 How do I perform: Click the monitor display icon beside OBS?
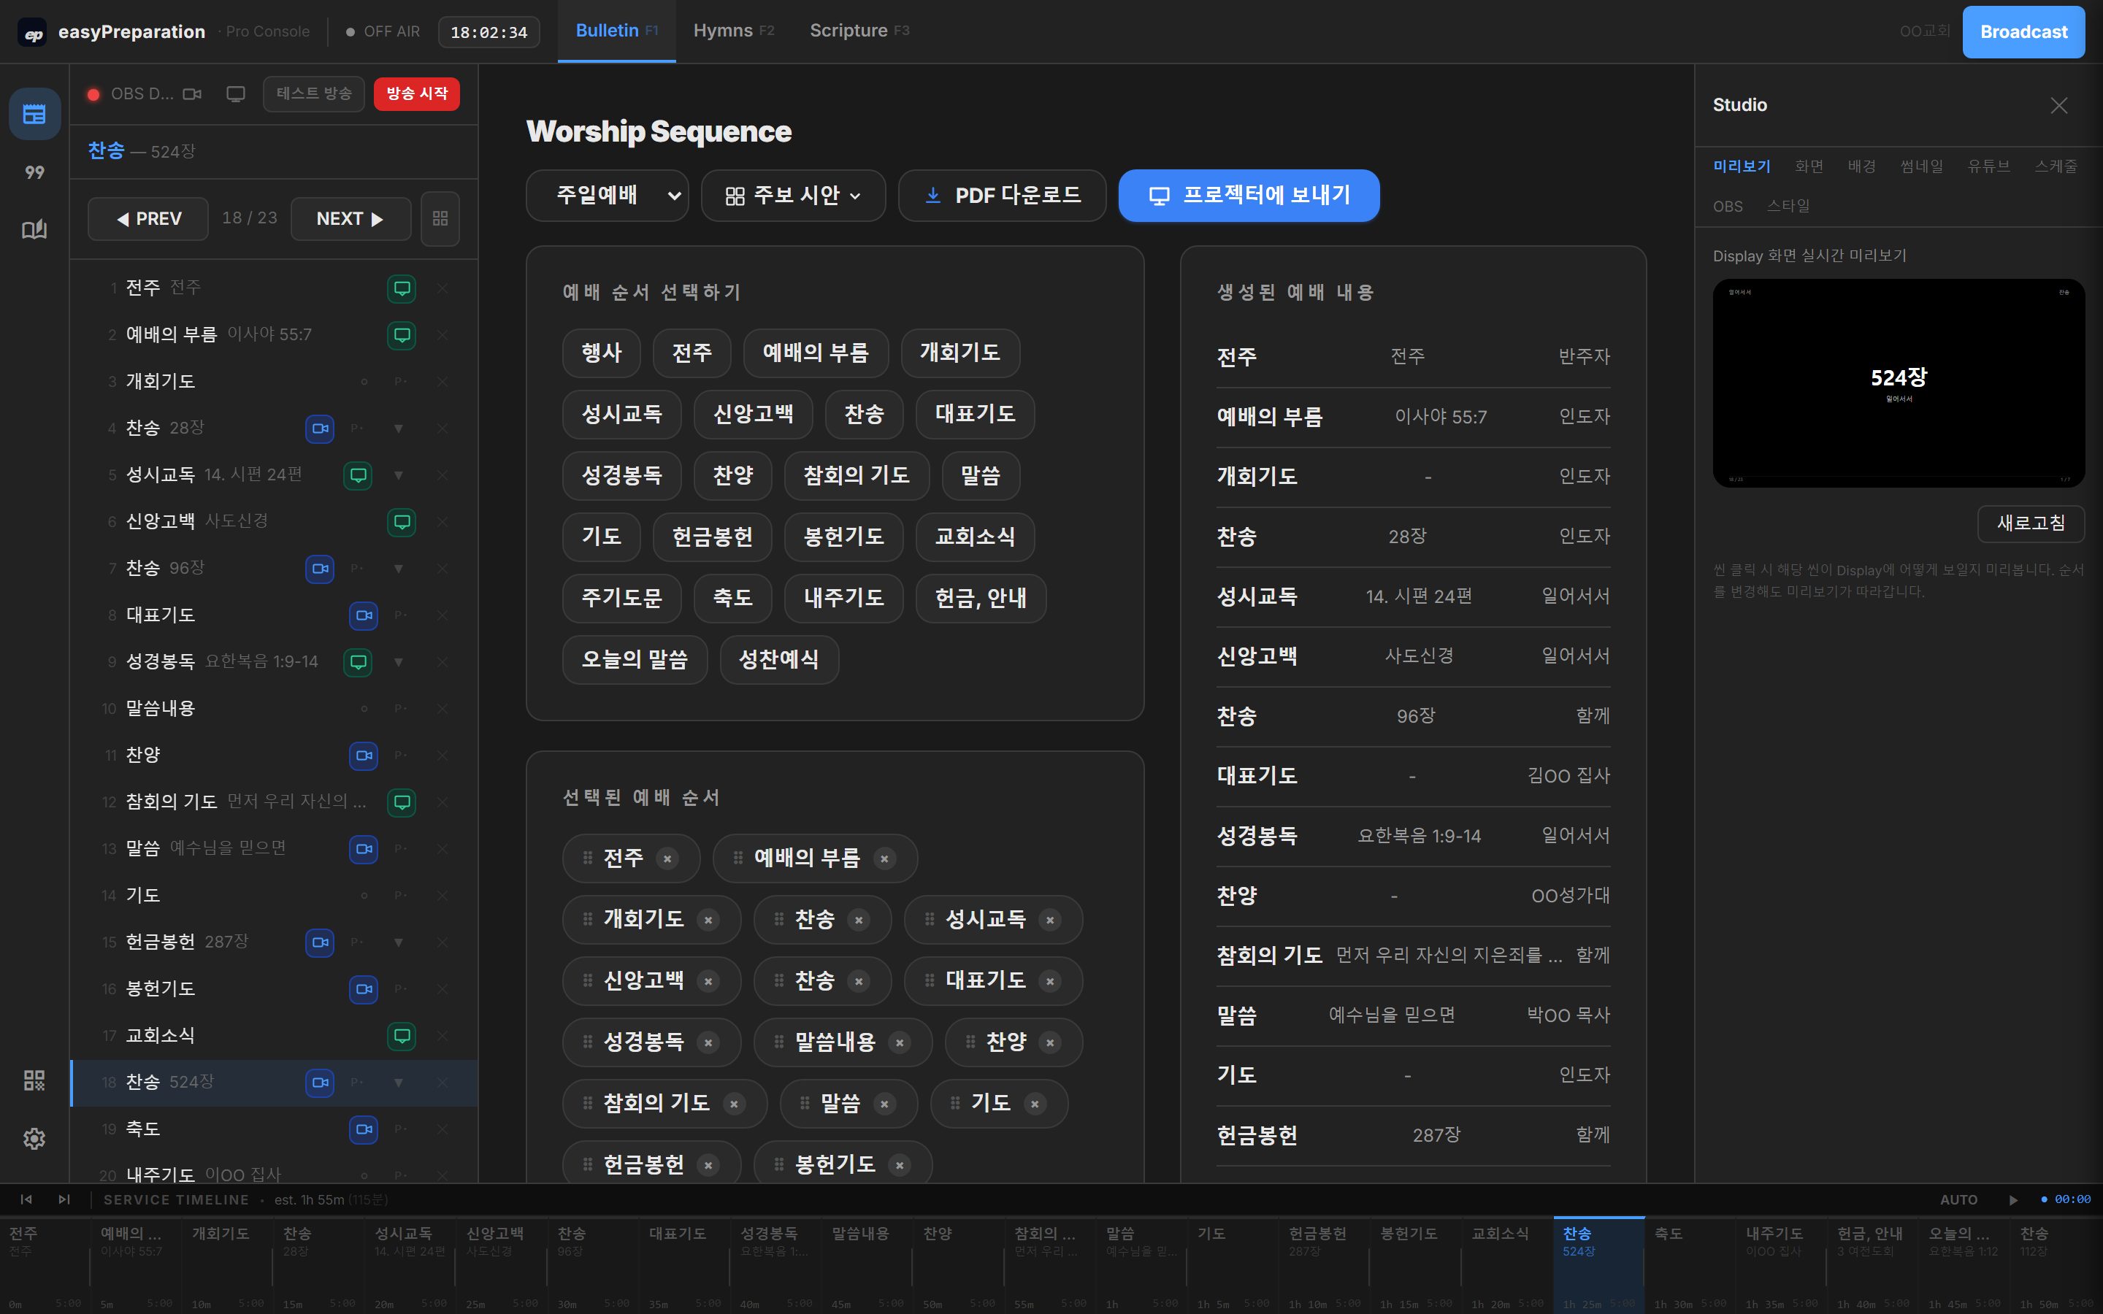pos(236,94)
